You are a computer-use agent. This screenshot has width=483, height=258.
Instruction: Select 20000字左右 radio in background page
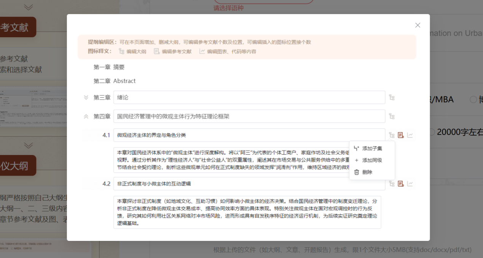click(x=432, y=132)
